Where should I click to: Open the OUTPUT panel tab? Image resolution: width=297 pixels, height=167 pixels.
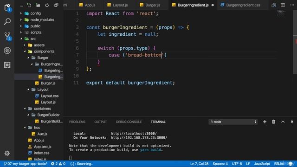101,122
